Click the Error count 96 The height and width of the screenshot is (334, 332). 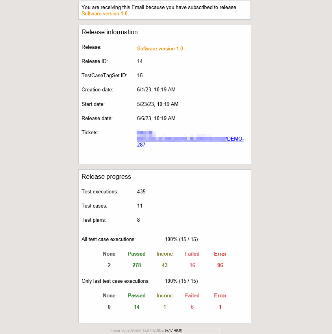tap(220, 265)
